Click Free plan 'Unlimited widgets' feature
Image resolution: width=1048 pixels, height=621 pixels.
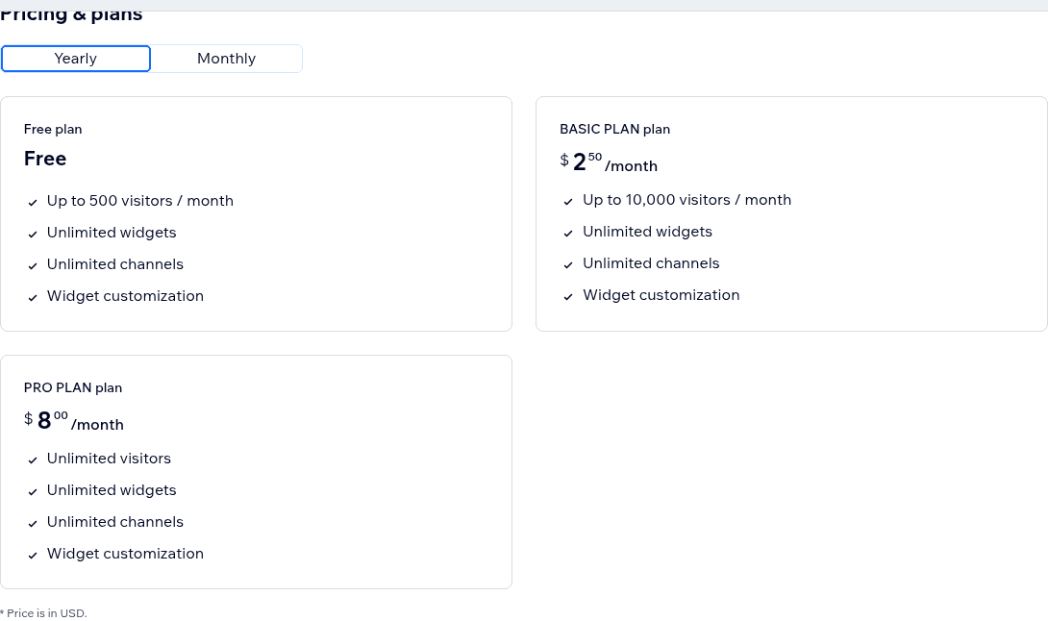(112, 233)
